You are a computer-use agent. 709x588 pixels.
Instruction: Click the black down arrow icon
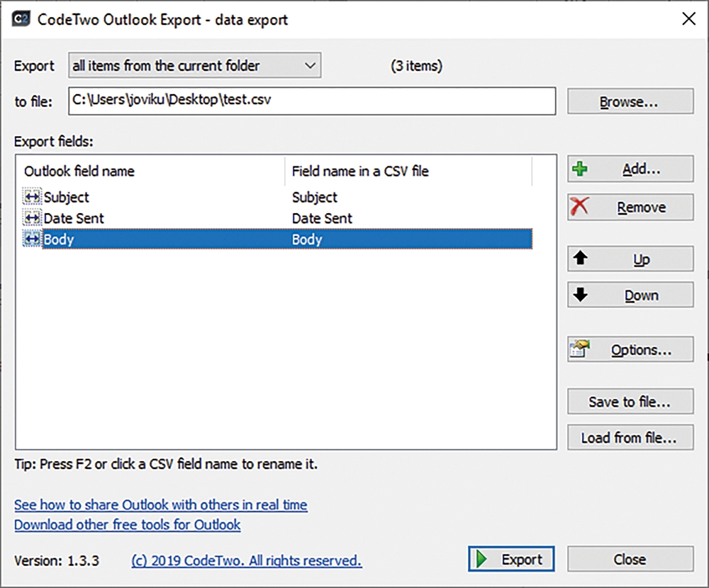(580, 295)
